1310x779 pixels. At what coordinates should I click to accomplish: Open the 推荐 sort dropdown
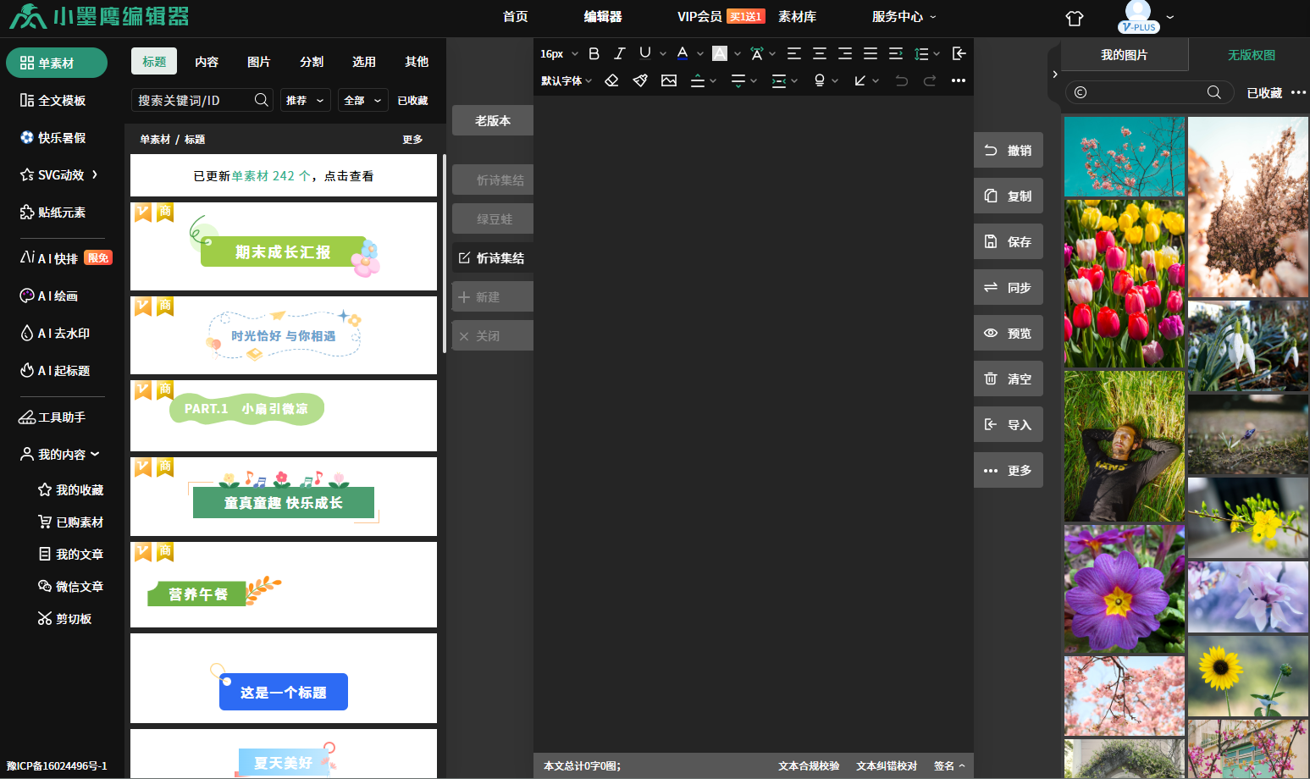(x=305, y=100)
